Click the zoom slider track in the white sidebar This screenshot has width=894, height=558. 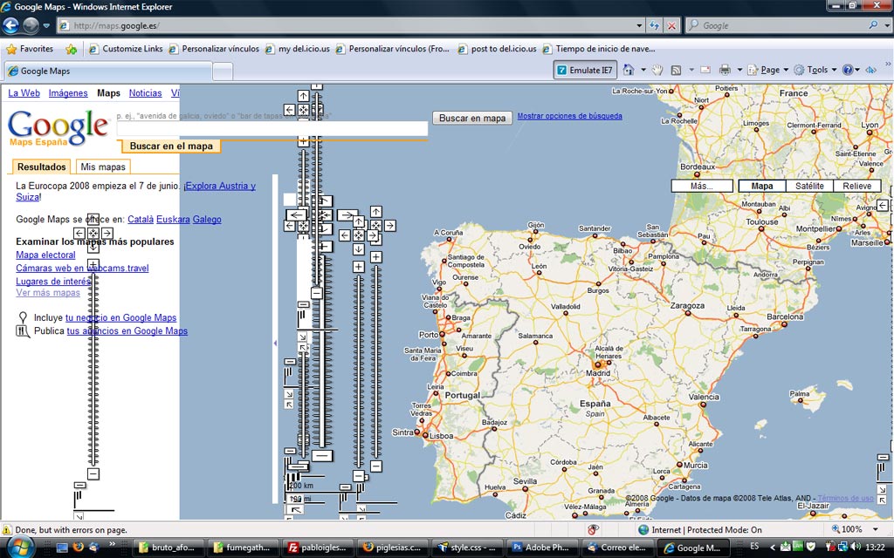[x=93, y=370]
